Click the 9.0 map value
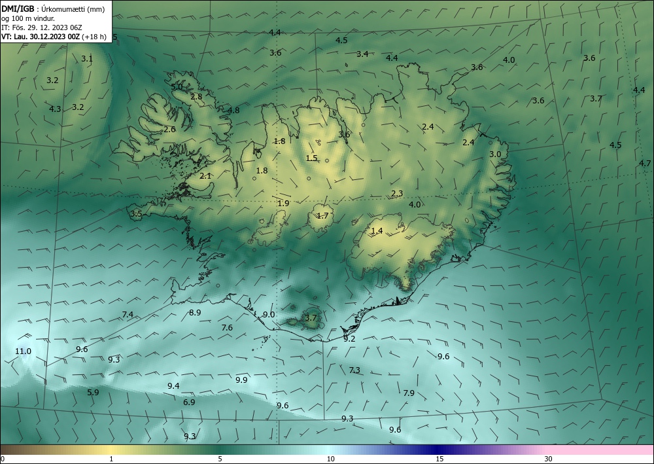The width and height of the screenshot is (654, 464). pos(269,315)
